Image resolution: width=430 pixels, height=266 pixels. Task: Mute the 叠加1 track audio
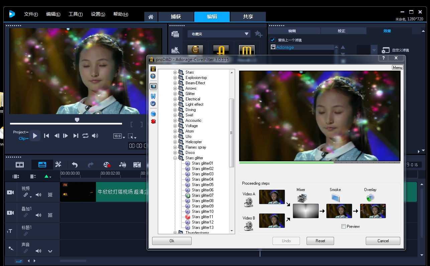pyautogui.click(x=38, y=215)
